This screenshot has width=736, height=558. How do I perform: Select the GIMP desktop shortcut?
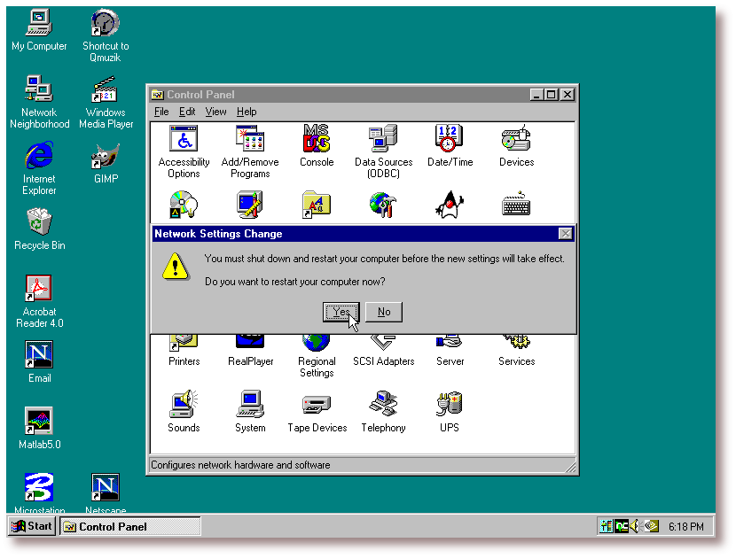[106, 158]
